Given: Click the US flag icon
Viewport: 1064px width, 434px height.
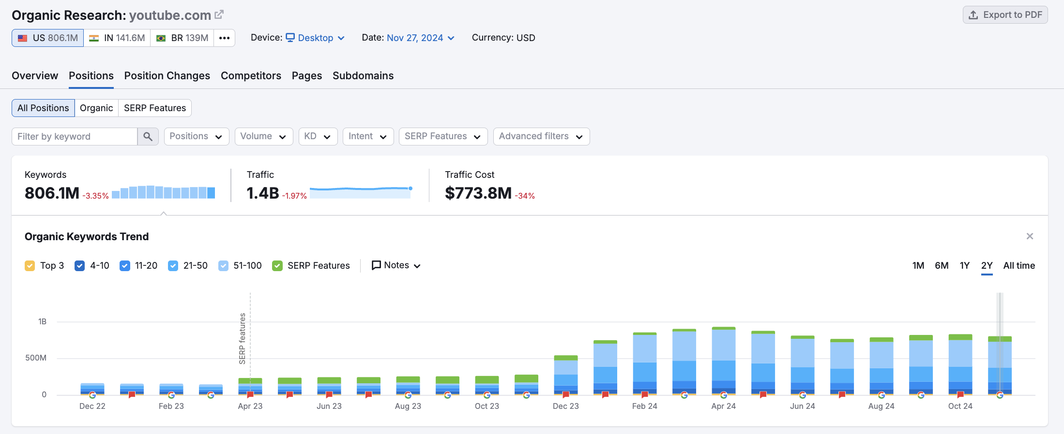Looking at the screenshot, I should tap(23, 38).
